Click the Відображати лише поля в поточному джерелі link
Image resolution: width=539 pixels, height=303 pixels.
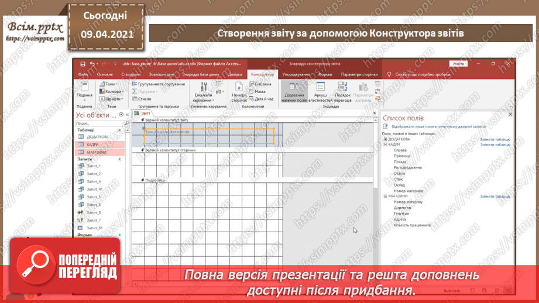pos(439,126)
